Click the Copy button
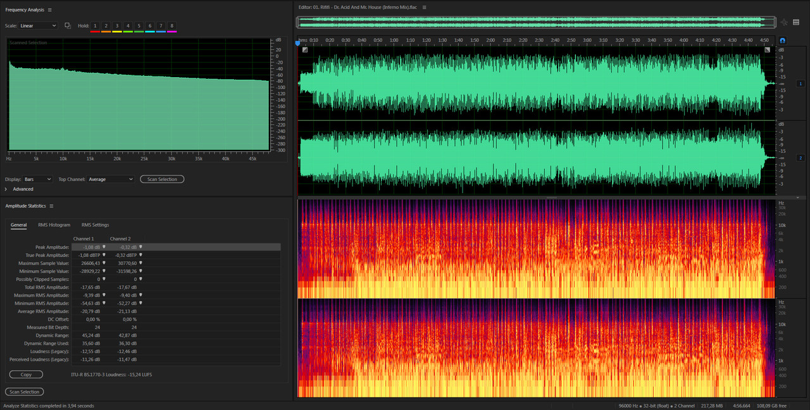Image resolution: width=810 pixels, height=410 pixels. pos(26,375)
